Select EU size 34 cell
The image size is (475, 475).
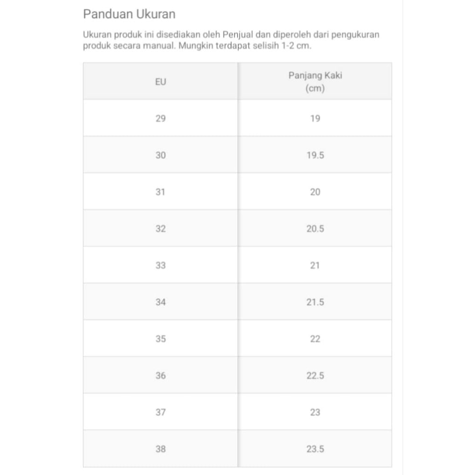click(160, 302)
